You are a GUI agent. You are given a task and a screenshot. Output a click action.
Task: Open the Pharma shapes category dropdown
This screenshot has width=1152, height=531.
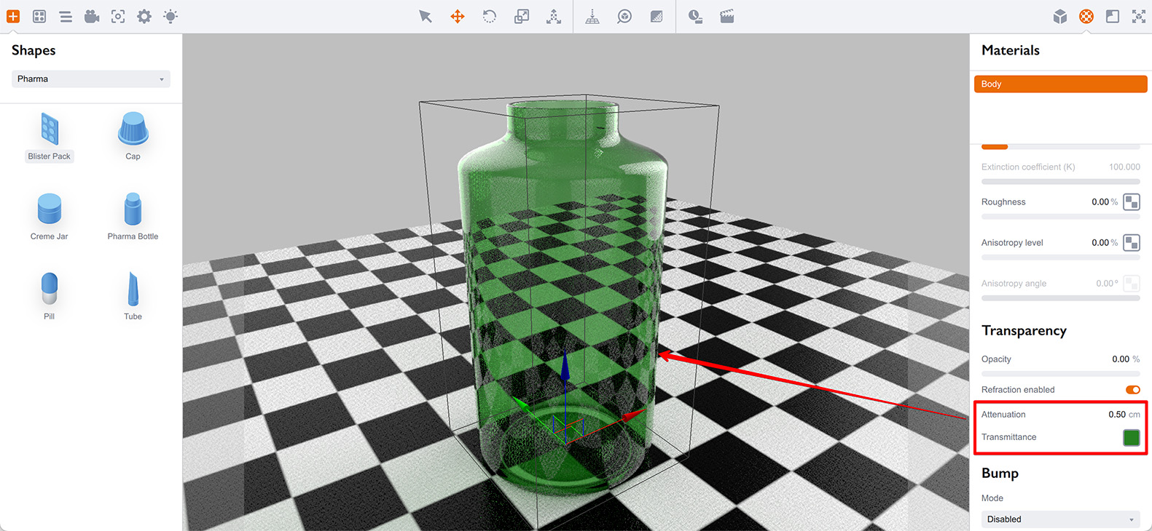[91, 79]
